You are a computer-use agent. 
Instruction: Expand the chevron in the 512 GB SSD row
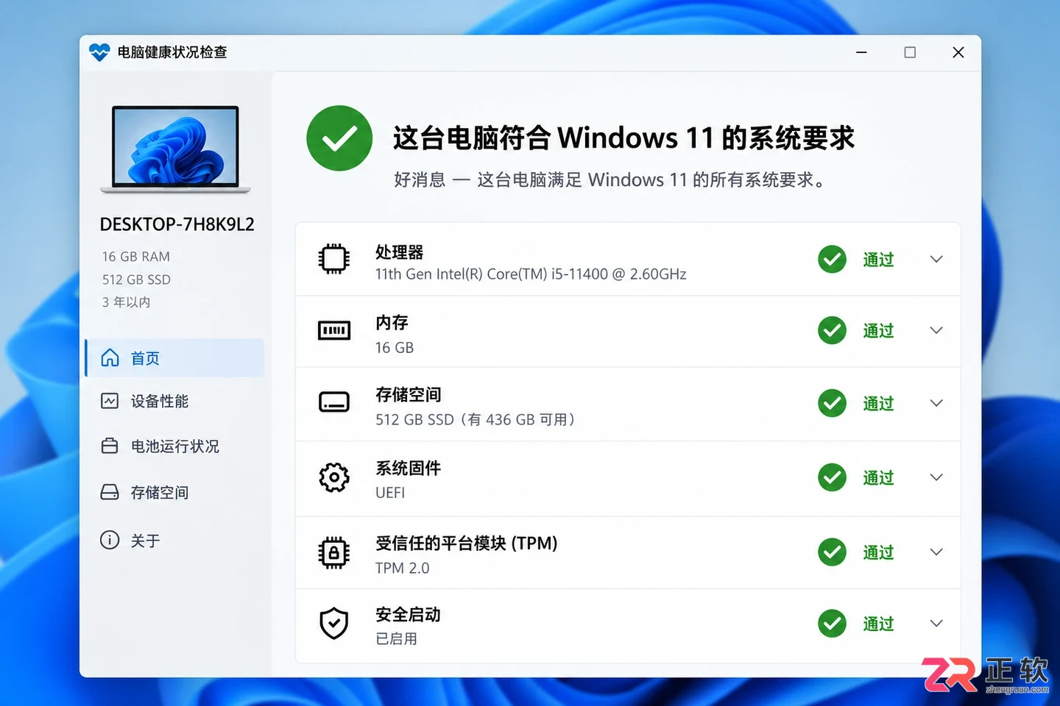pyautogui.click(x=936, y=403)
